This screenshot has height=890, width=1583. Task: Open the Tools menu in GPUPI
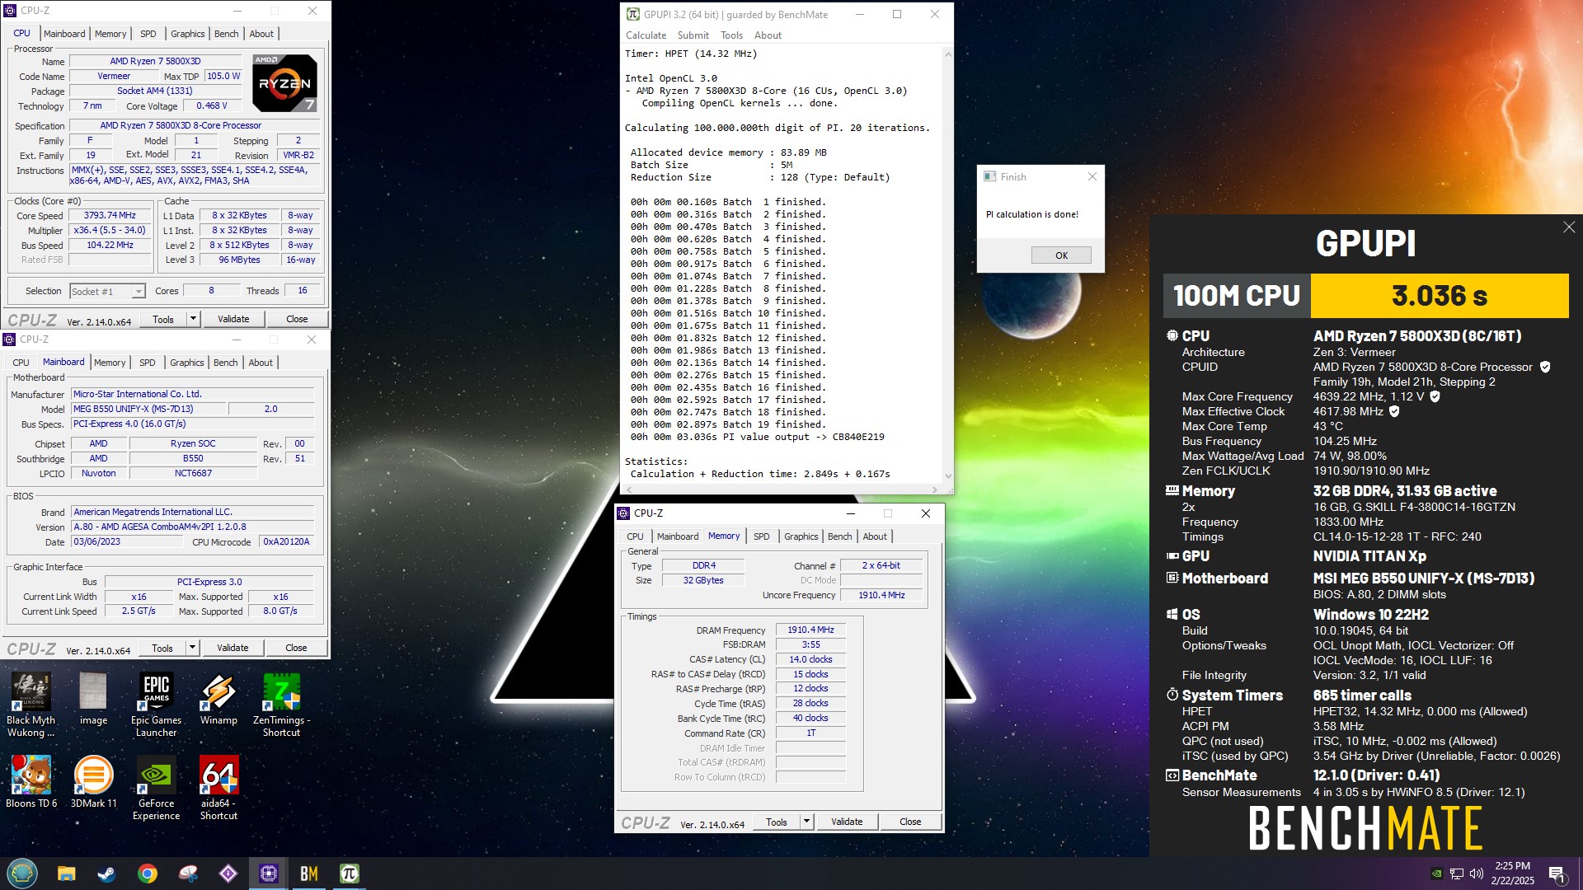click(x=731, y=35)
